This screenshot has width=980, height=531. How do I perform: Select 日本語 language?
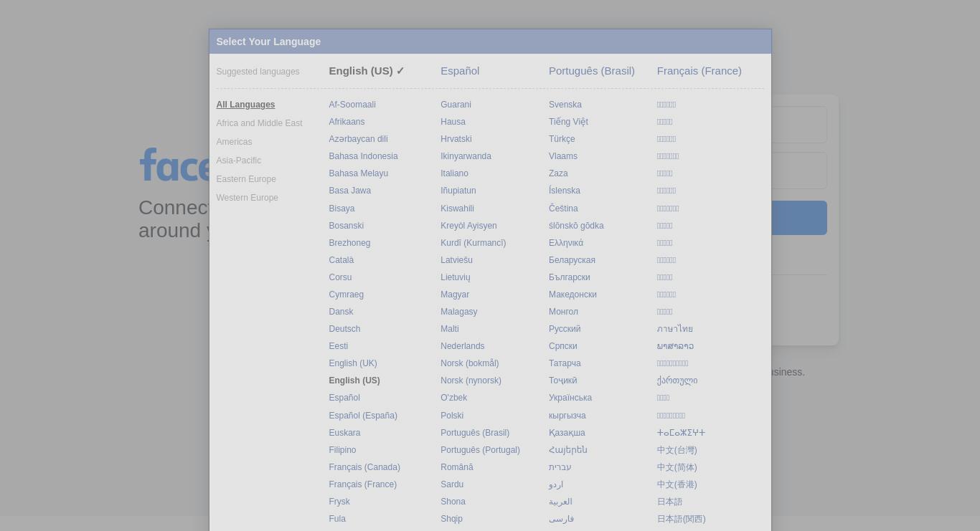(x=669, y=502)
